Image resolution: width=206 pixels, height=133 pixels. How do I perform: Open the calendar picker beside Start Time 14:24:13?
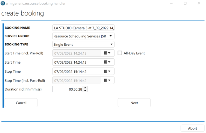pyautogui.click(x=107, y=62)
